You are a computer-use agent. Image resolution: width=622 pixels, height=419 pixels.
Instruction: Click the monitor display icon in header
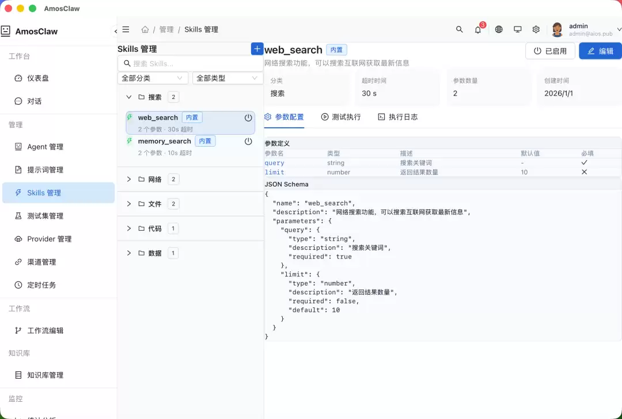pos(518,29)
